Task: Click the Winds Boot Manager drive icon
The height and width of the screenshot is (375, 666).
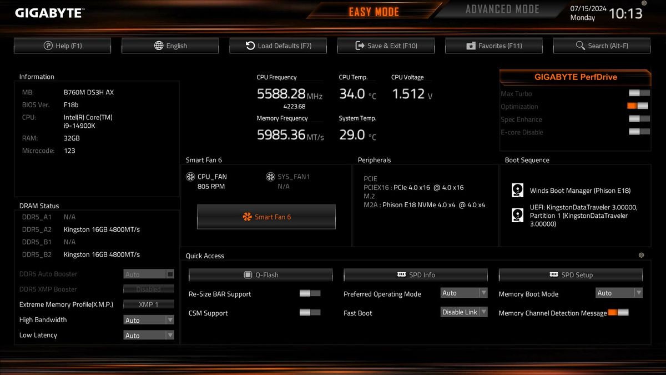Action: coord(517,190)
